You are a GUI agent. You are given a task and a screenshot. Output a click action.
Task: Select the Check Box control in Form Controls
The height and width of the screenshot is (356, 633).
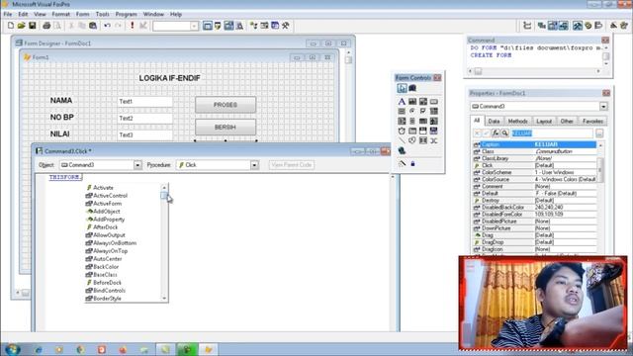tap(422, 111)
